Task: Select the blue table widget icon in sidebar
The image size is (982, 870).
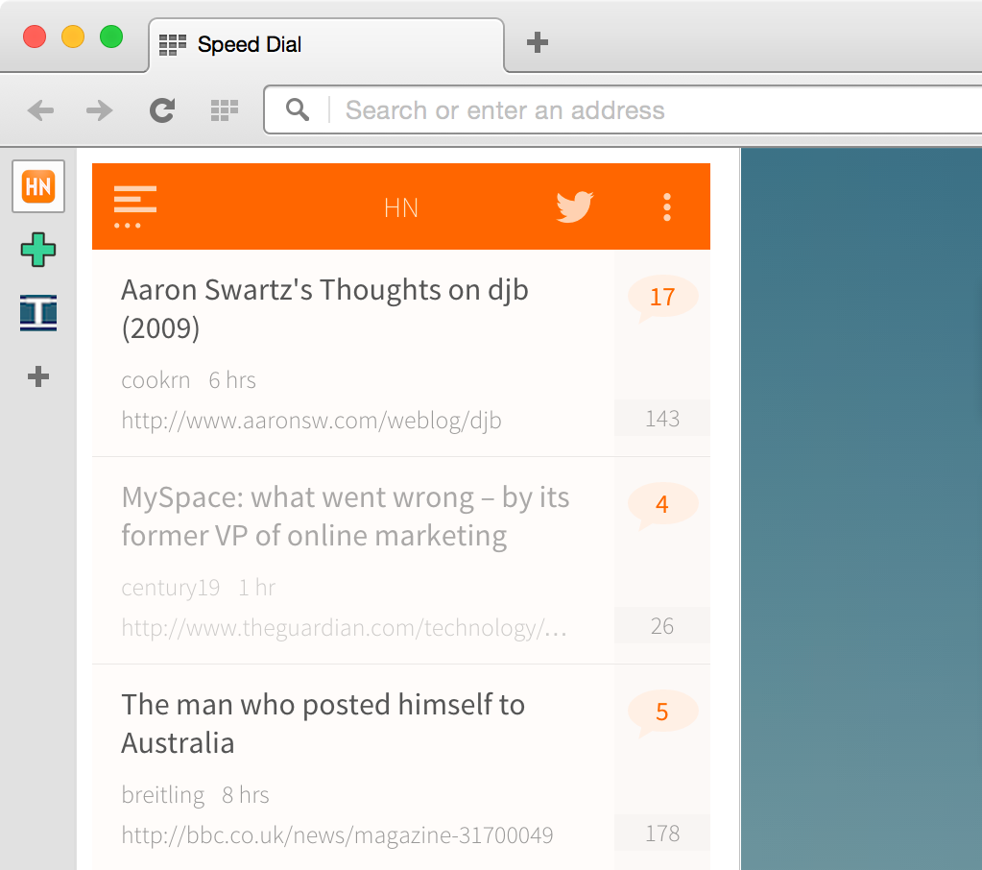Action: click(x=37, y=312)
